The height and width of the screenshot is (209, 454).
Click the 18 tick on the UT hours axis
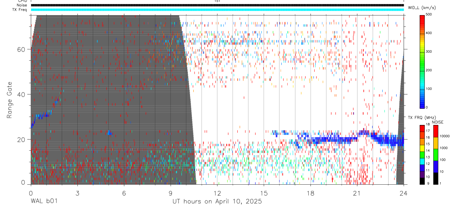pos(310,192)
